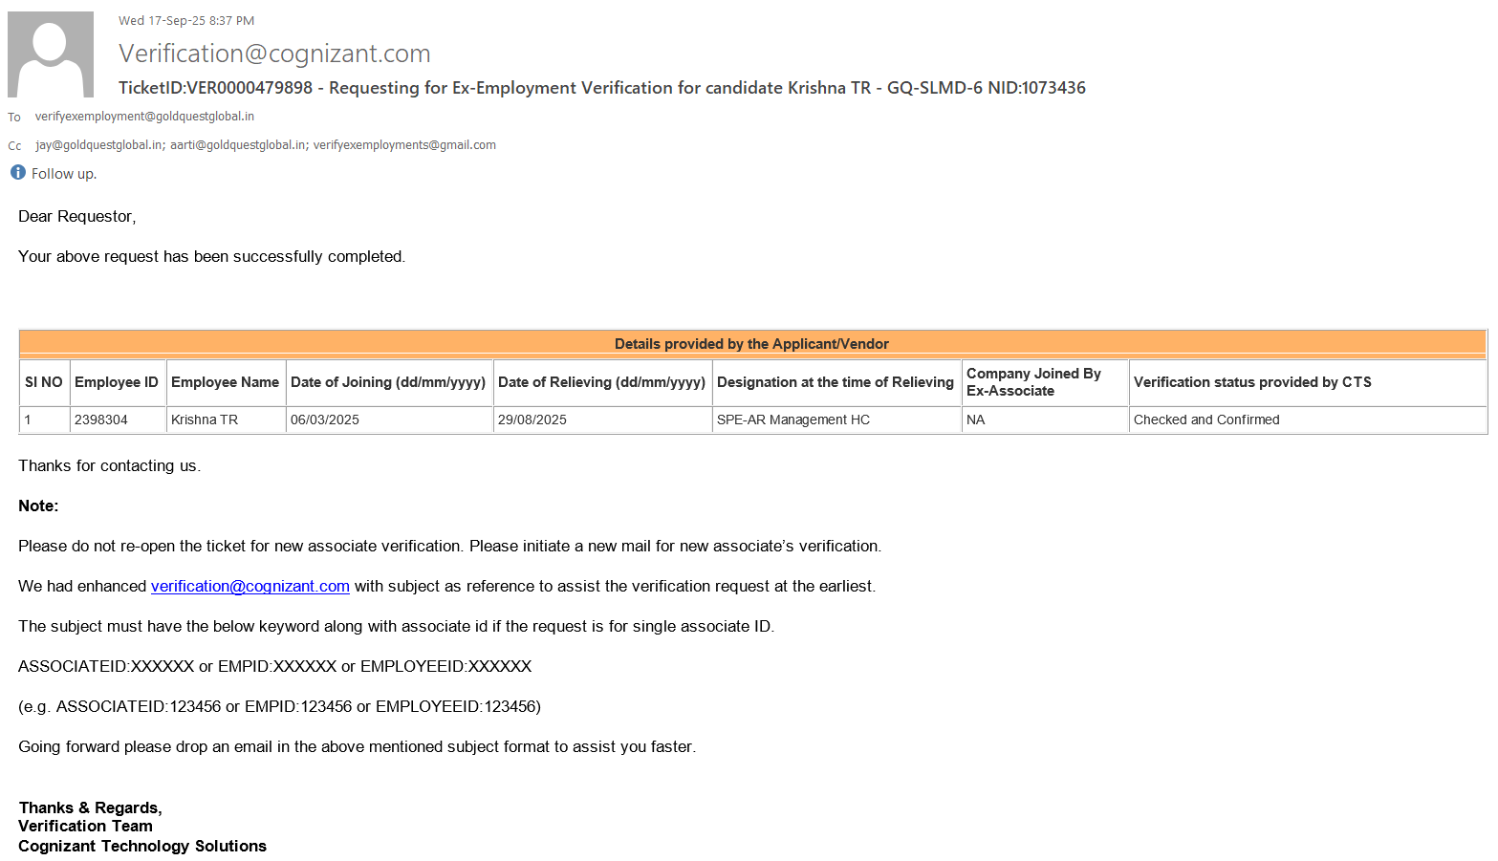Click designation SPE-AR Management HC
The height and width of the screenshot is (861, 1498).
click(793, 420)
